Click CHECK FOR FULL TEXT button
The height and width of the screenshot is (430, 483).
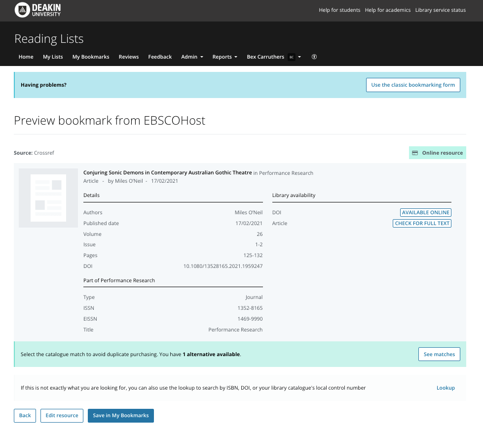tap(422, 223)
